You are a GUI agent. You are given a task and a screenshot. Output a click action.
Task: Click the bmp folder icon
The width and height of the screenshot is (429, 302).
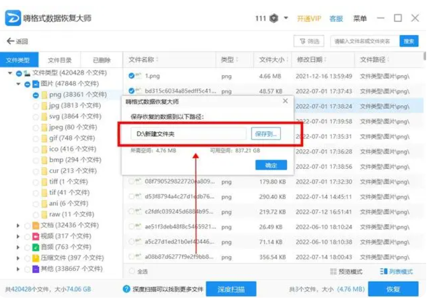[44, 160]
